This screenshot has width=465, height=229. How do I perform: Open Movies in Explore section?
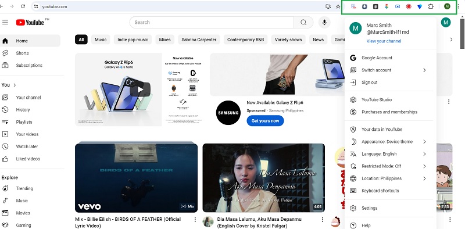point(30,213)
